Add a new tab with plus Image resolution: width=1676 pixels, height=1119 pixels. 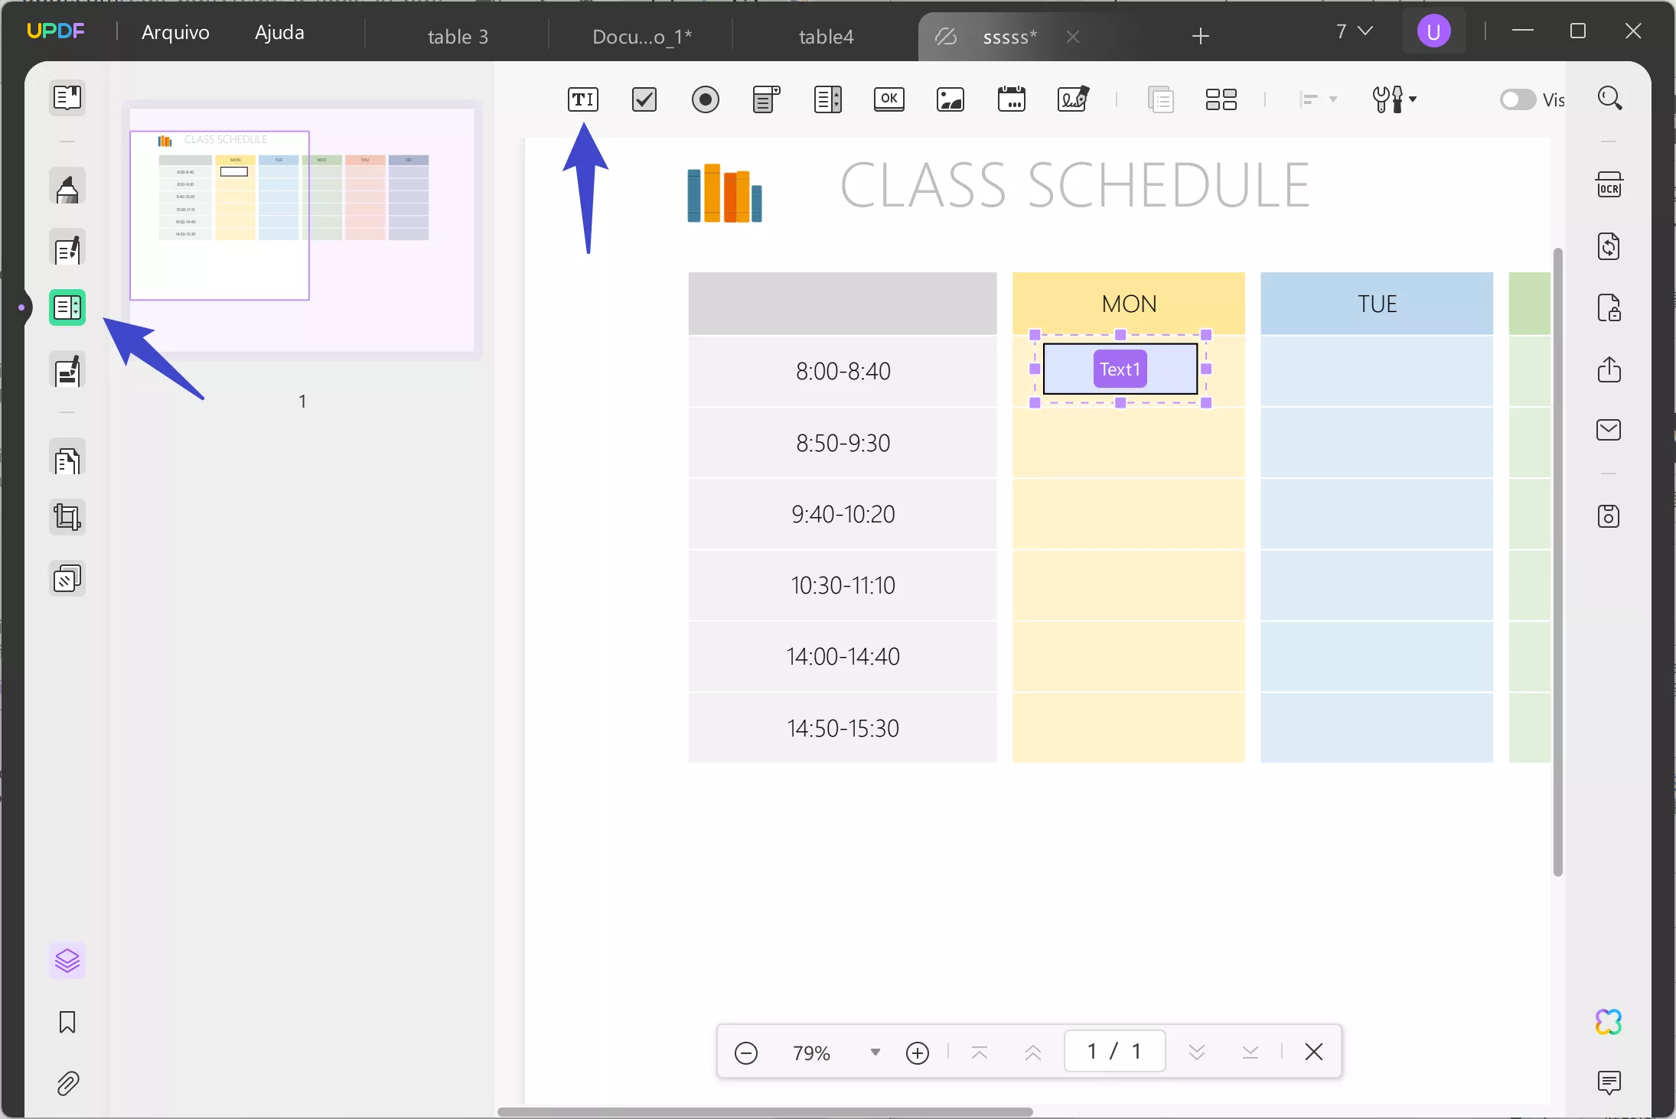click(1200, 36)
